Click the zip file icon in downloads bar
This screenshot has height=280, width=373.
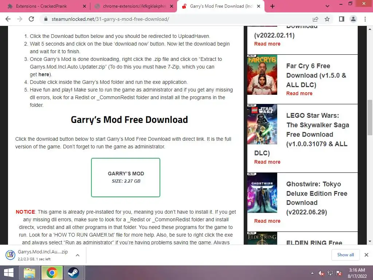pos(11,255)
